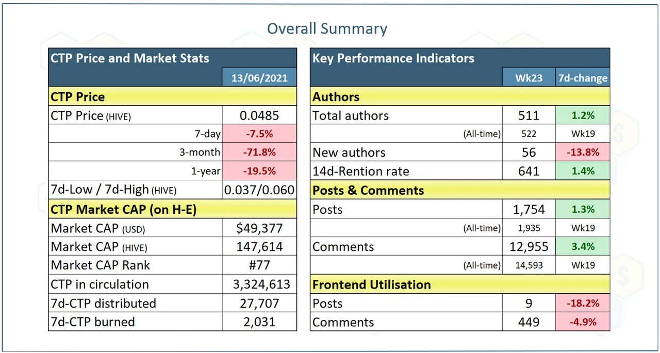Select the 'CTP Price and Market Stats' header
The image size is (660, 353).
tap(130, 58)
